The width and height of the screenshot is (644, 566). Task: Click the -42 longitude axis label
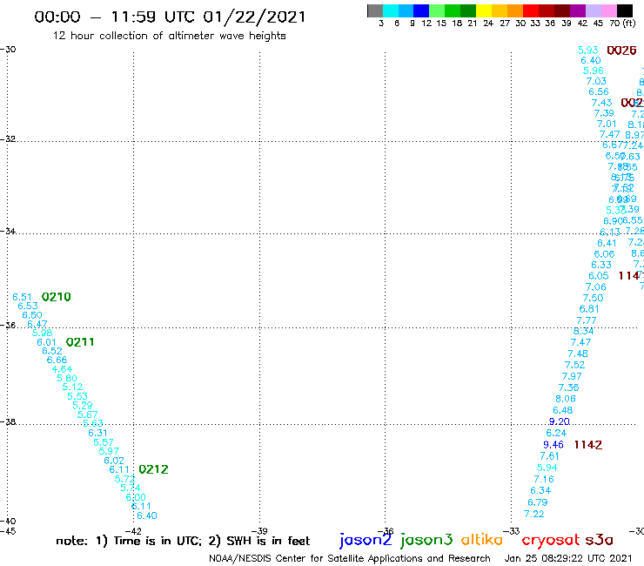pos(133,531)
